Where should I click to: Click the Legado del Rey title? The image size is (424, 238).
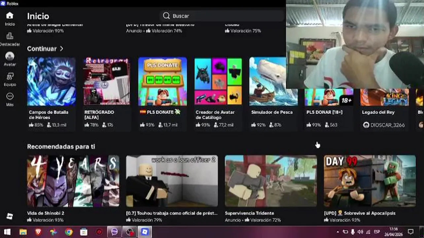378,112
